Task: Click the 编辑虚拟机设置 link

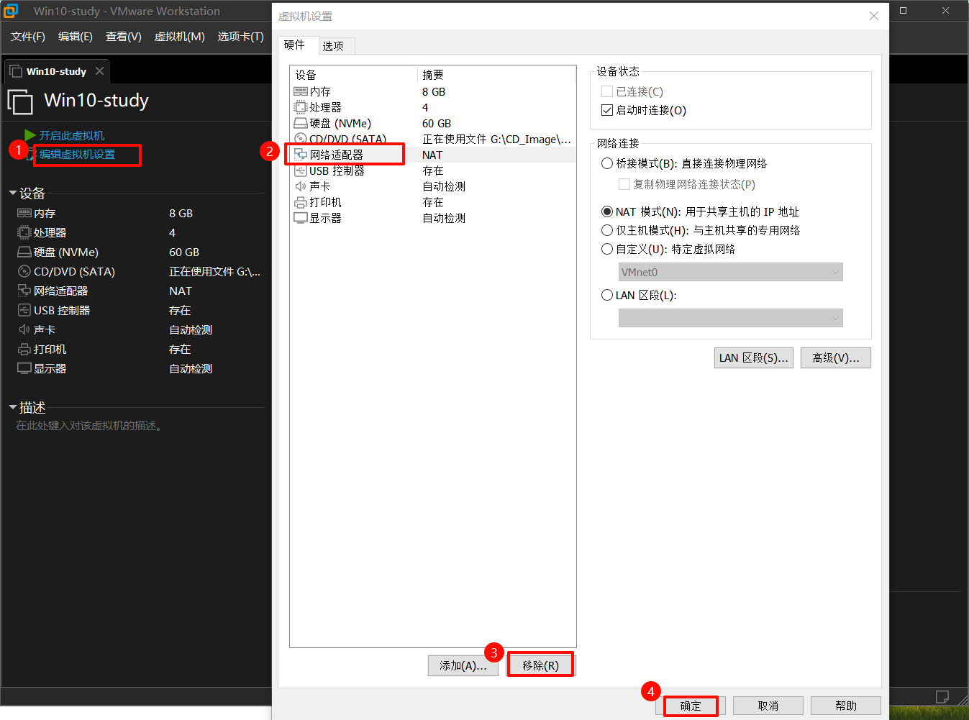Action: click(77, 155)
